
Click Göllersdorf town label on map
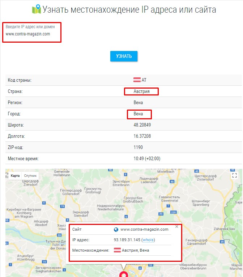tap(71, 194)
